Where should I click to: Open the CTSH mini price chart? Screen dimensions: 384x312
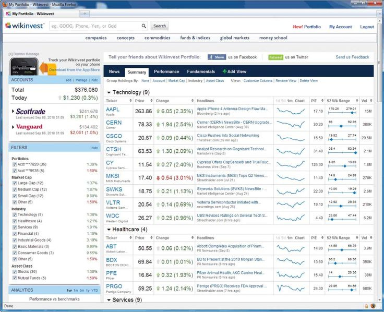tap(291, 151)
